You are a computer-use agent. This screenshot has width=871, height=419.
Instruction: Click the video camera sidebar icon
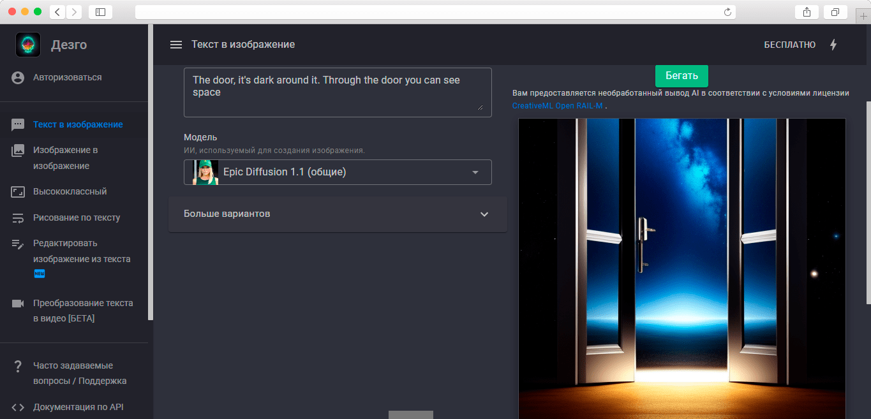(18, 303)
